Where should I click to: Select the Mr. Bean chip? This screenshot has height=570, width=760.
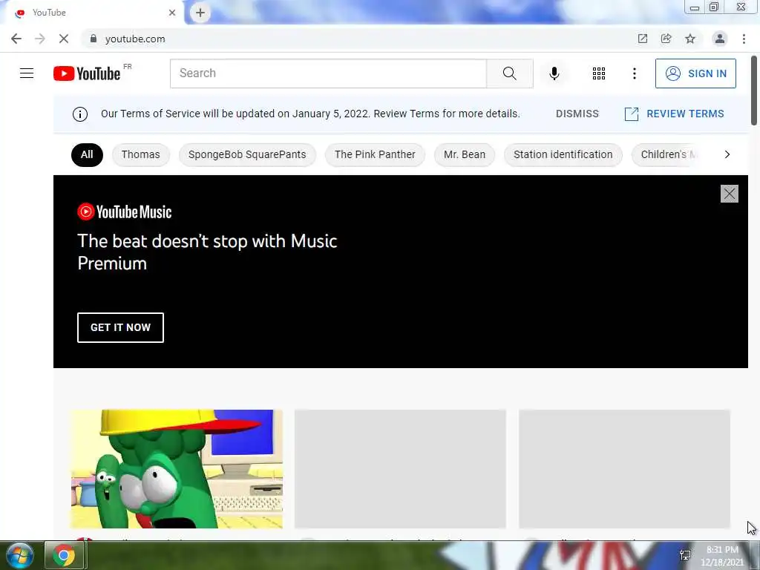pos(465,154)
